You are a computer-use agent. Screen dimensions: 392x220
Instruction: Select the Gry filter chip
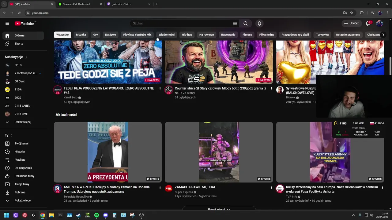pyautogui.click(x=96, y=35)
